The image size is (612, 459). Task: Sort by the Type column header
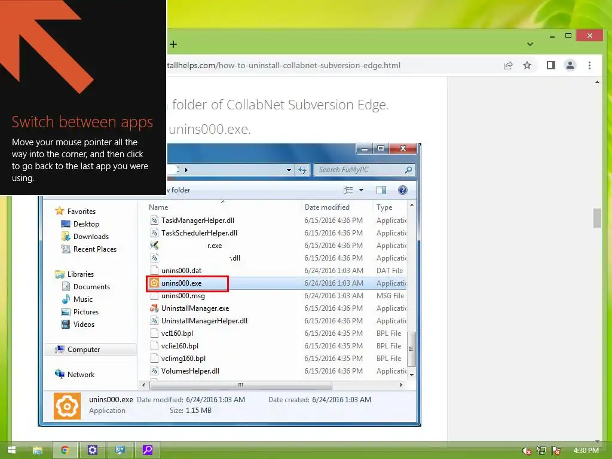(384, 207)
